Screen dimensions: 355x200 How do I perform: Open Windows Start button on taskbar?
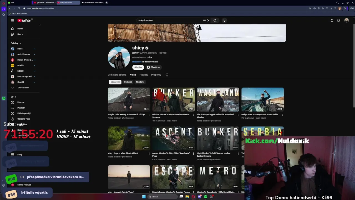click(x=144, y=197)
